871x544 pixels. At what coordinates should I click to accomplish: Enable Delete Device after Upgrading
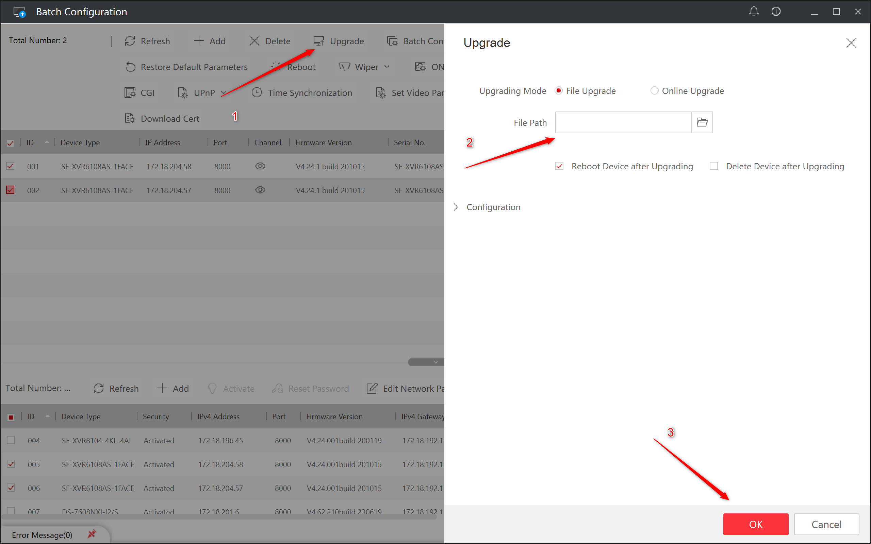click(713, 166)
